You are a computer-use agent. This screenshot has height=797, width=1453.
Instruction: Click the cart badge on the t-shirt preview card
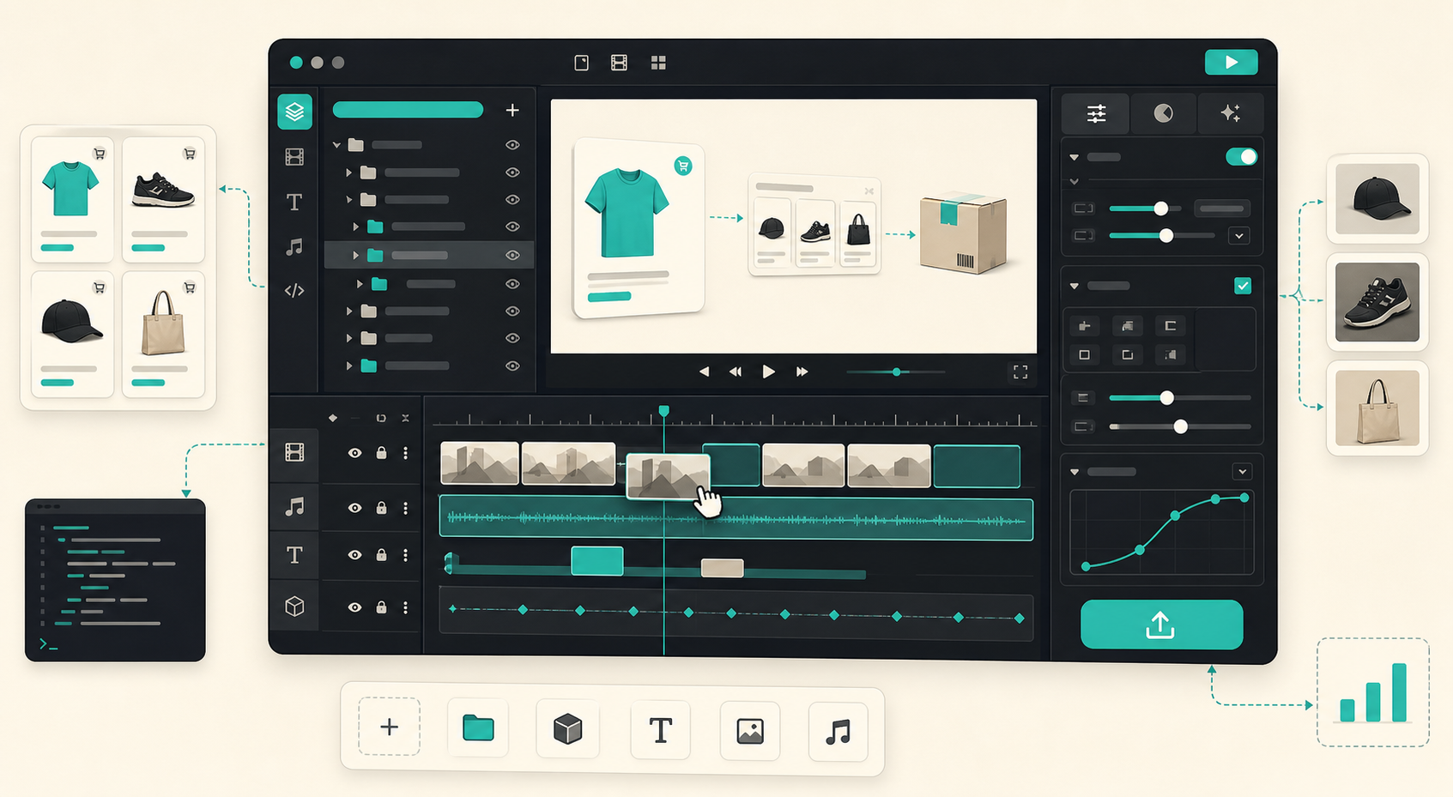[x=683, y=166]
